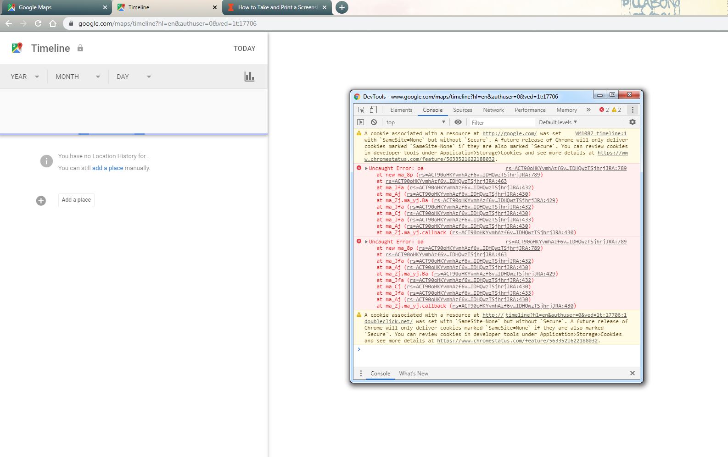The height and width of the screenshot is (457, 728).
Task: Open the YEAR dropdown
Action: [x=25, y=77]
